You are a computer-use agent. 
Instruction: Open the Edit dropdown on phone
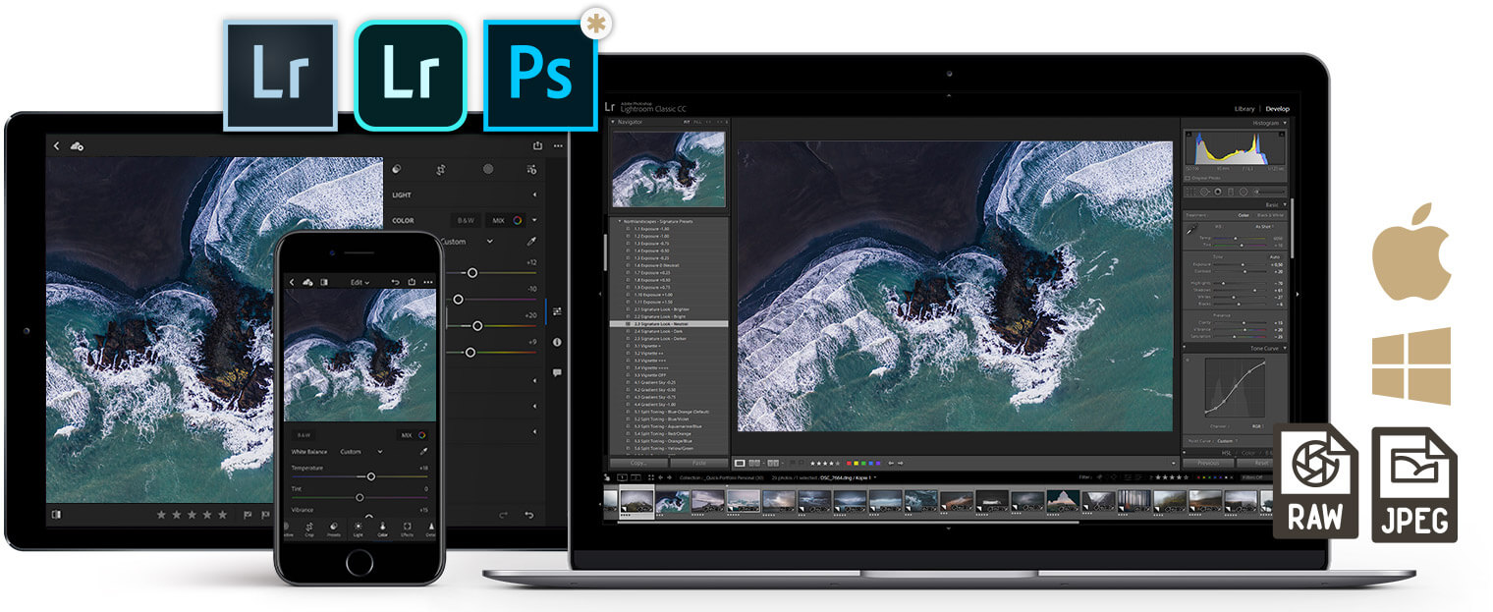pos(359,282)
